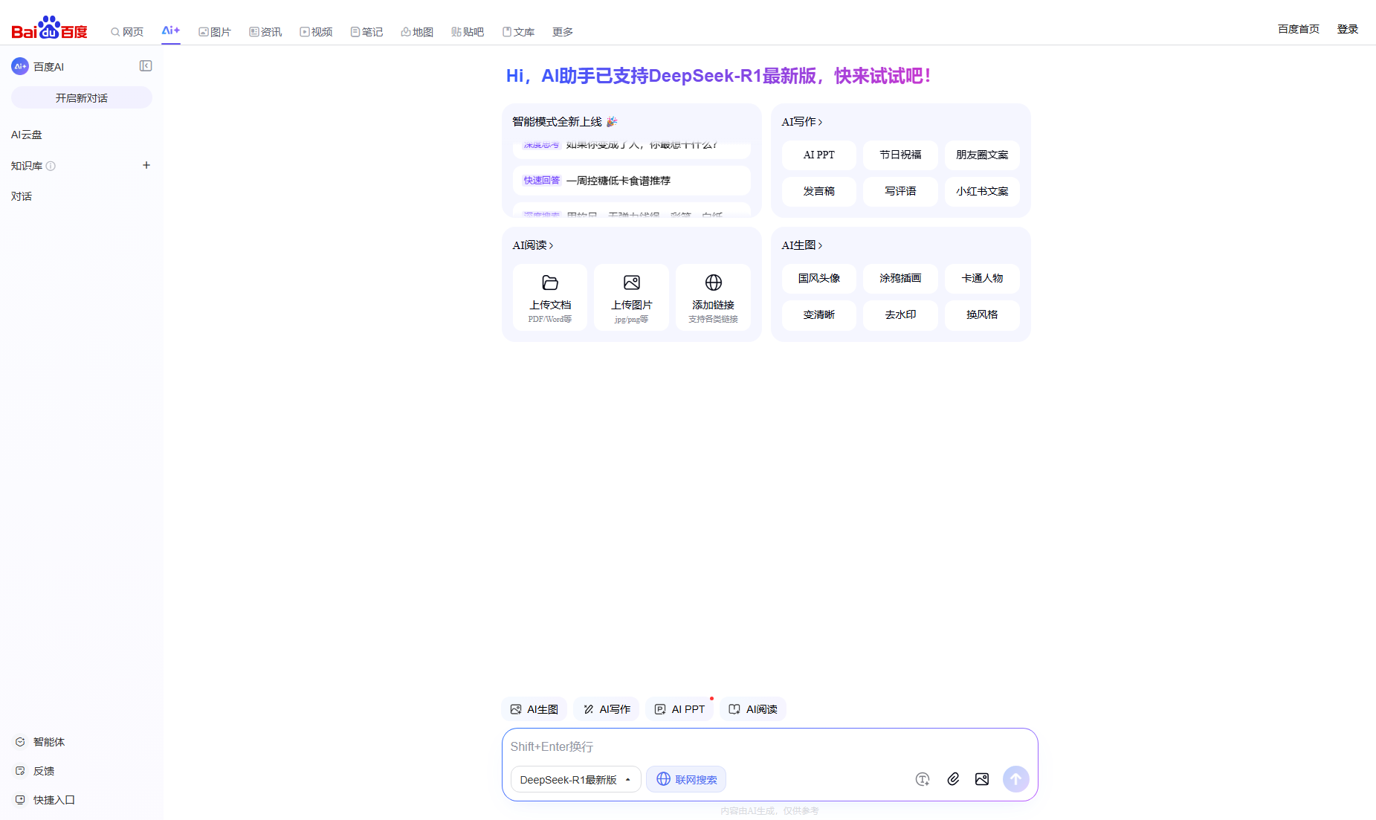
Task: Click the 上传图片 image icon
Action: coord(632,283)
